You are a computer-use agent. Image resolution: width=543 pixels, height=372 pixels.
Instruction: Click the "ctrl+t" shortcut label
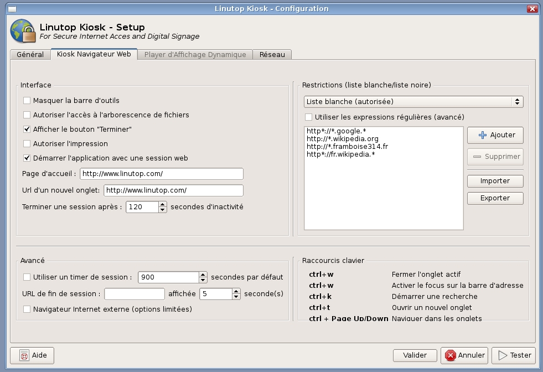pos(319,308)
